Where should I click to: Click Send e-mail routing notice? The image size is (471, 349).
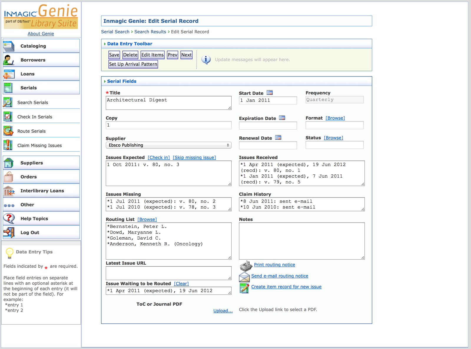click(x=280, y=276)
